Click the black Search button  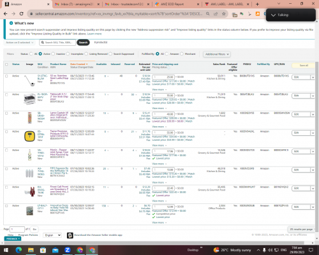click(x=83, y=43)
